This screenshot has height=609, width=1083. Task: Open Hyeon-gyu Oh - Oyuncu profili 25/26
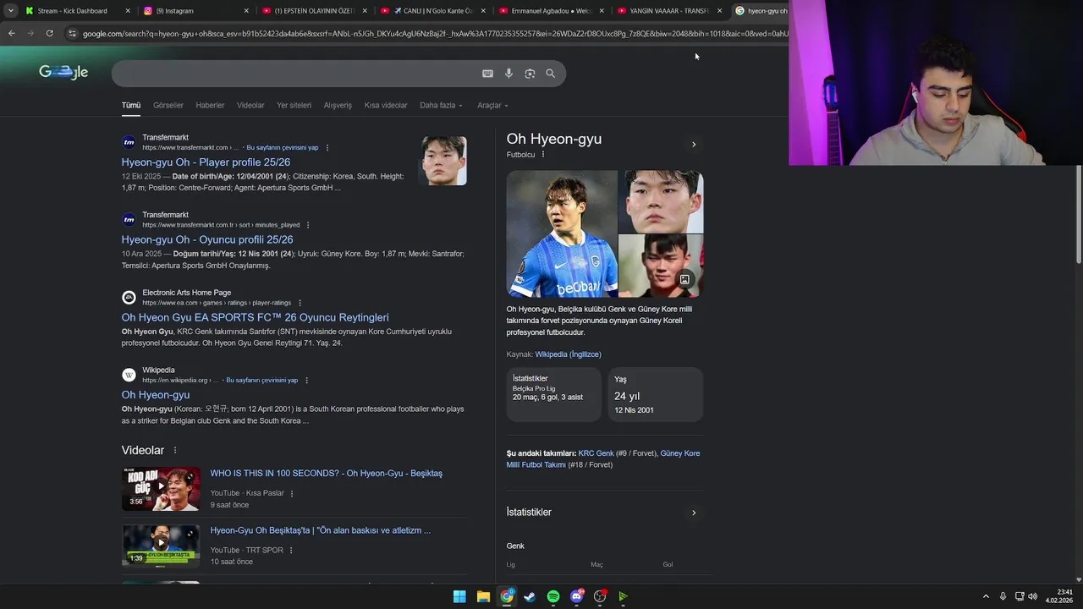[x=207, y=240]
